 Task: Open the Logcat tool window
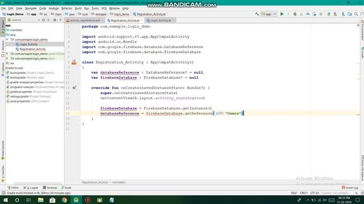click(x=31, y=188)
